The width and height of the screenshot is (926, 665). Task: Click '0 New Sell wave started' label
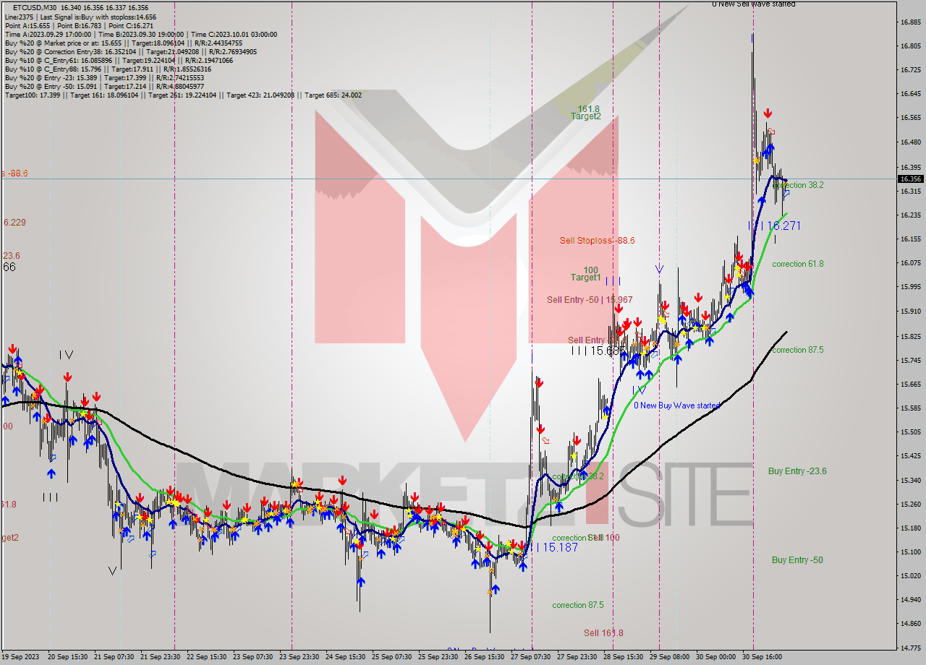coord(753,4)
